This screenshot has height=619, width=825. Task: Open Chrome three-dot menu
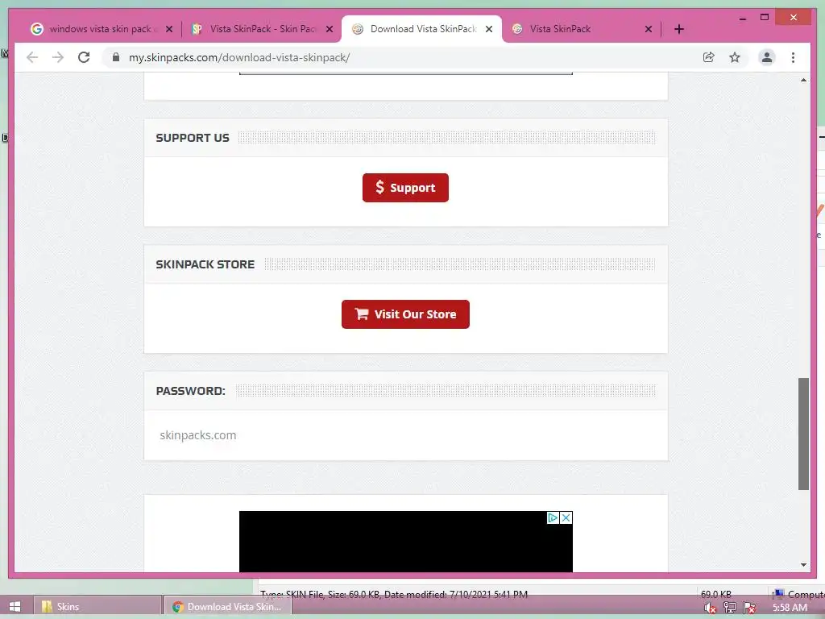793,57
